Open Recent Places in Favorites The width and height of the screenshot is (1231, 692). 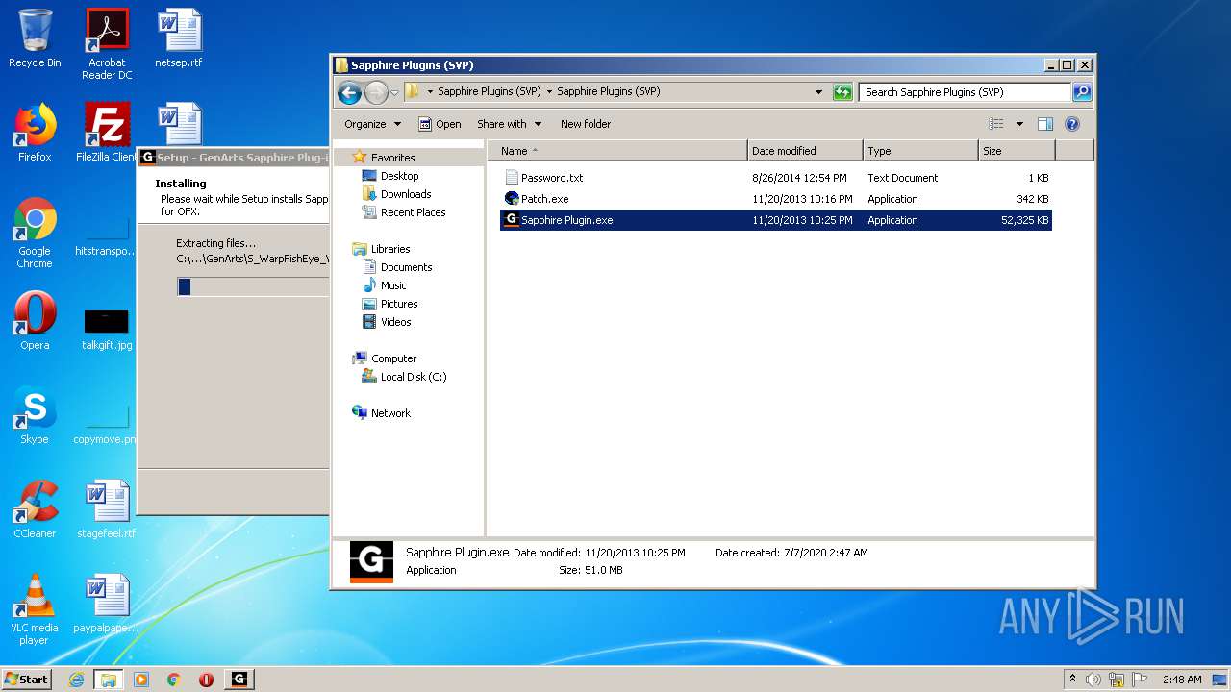(413, 212)
